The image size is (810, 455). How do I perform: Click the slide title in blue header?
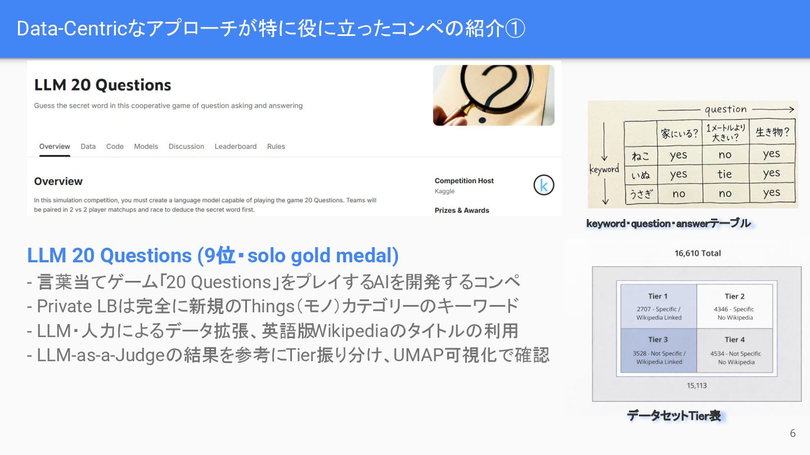click(x=271, y=29)
